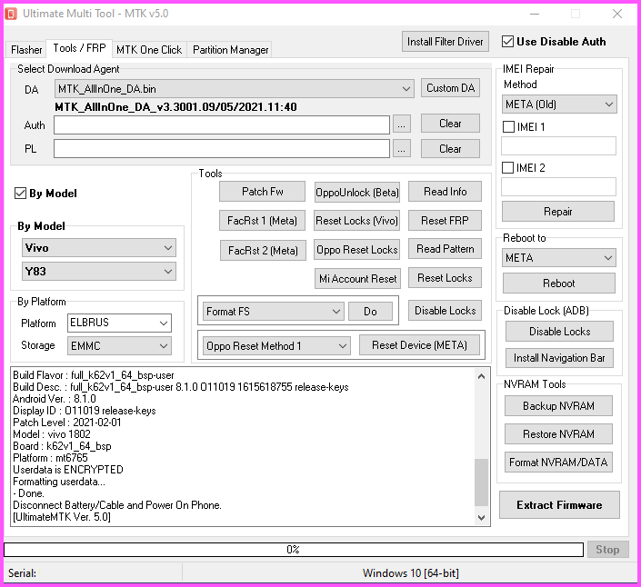Click the 'Platform : mt6765' log line
Screen dimensions: 641x587
click(50, 457)
